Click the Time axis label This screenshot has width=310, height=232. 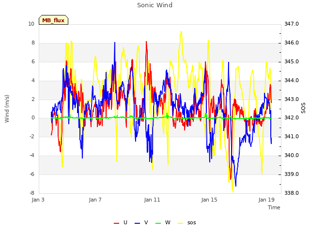coord(274,207)
